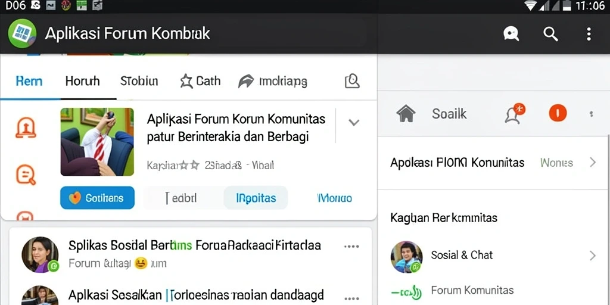610x305 pixels.
Task: Click Kagban Rer kcmmitas heading
Action: coord(444,218)
